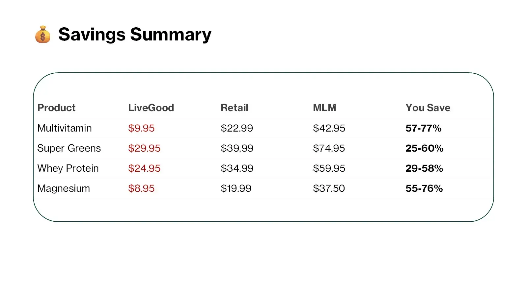Click the Retail column header
Image resolution: width=527 pixels, height=296 pixels.
point(234,108)
